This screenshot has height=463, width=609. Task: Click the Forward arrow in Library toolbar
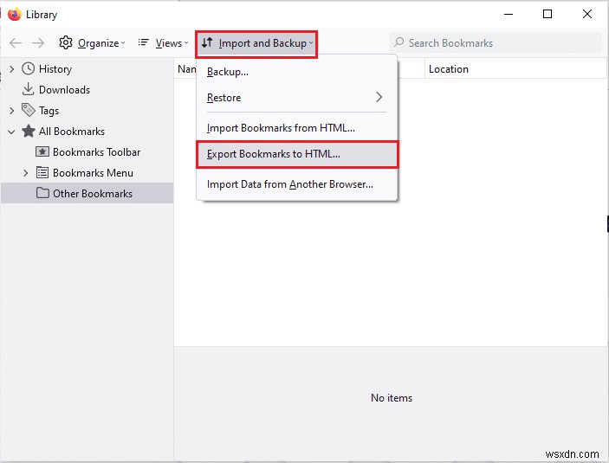click(x=38, y=43)
